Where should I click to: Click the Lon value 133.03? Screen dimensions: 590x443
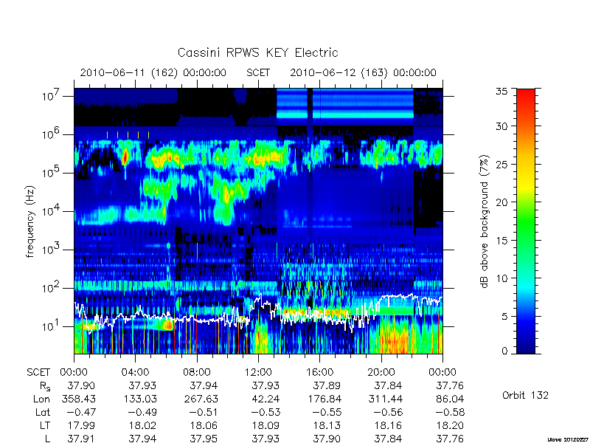[139, 399]
